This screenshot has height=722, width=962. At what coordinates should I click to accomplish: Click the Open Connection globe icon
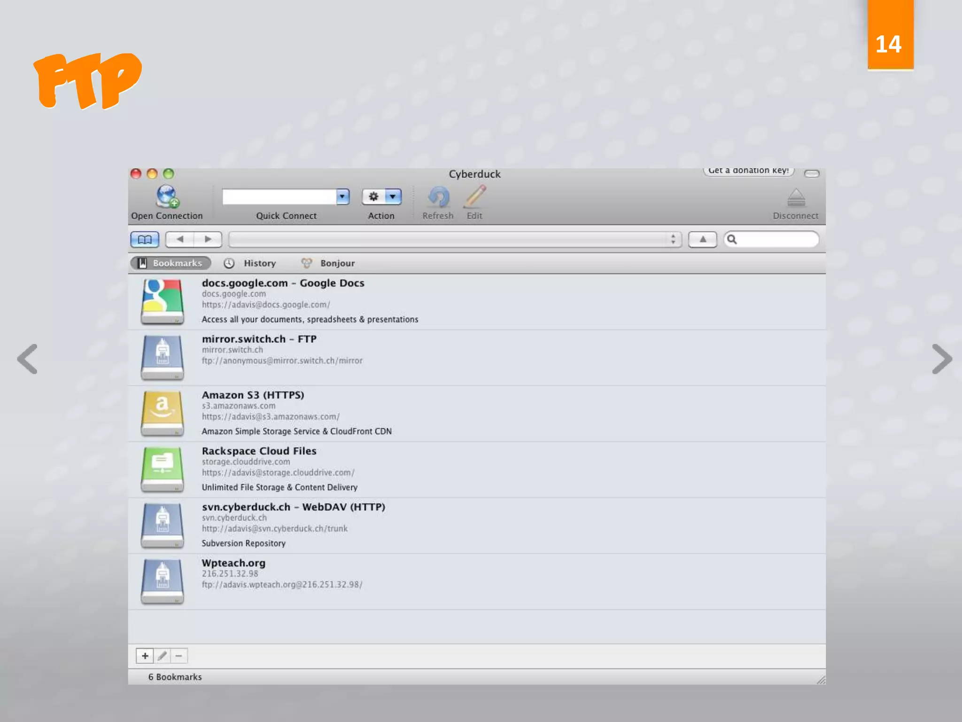[167, 196]
